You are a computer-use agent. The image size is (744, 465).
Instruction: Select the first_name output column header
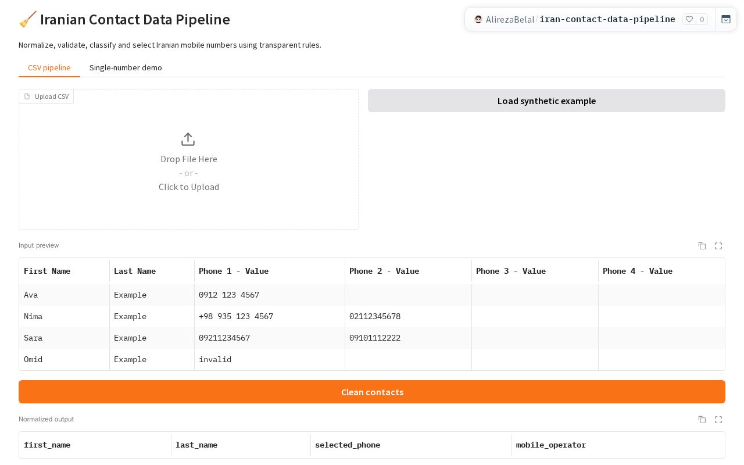coord(95,445)
